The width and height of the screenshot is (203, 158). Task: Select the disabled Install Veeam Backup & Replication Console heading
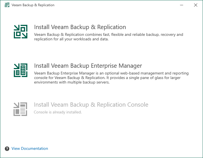click(x=91, y=105)
